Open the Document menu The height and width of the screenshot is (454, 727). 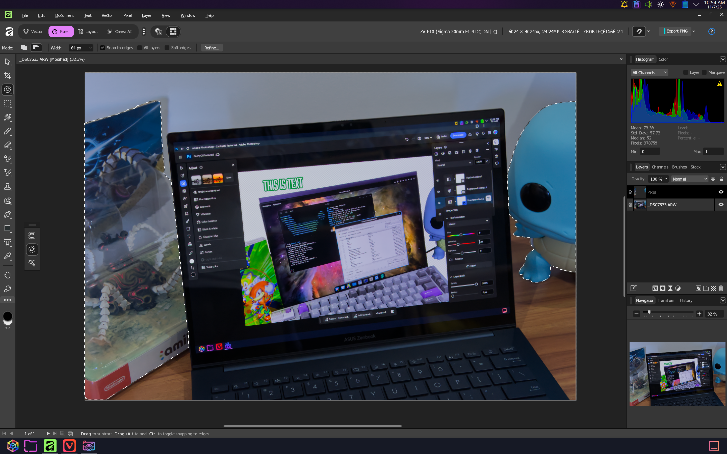pyautogui.click(x=64, y=15)
